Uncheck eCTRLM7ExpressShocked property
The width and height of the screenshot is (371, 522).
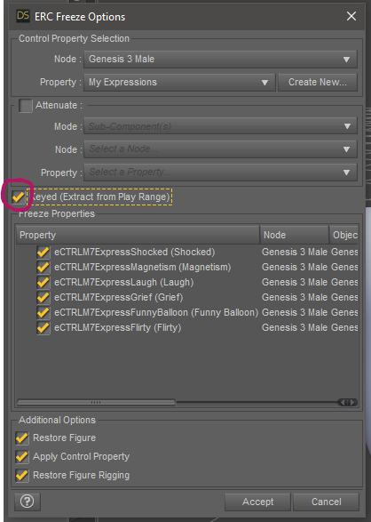[43, 252]
